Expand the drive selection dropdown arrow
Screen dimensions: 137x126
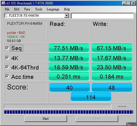click(x=66, y=16)
